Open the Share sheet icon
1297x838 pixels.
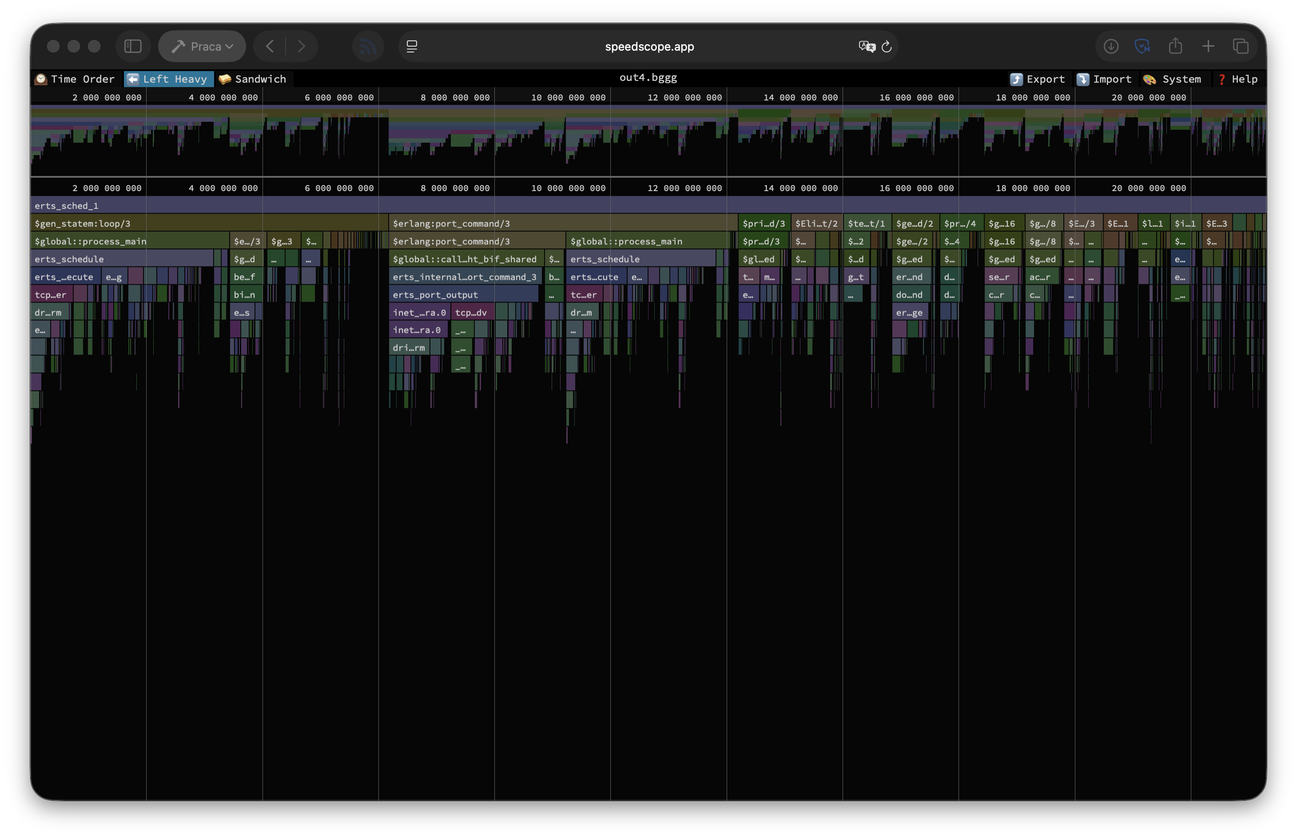(1176, 46)
